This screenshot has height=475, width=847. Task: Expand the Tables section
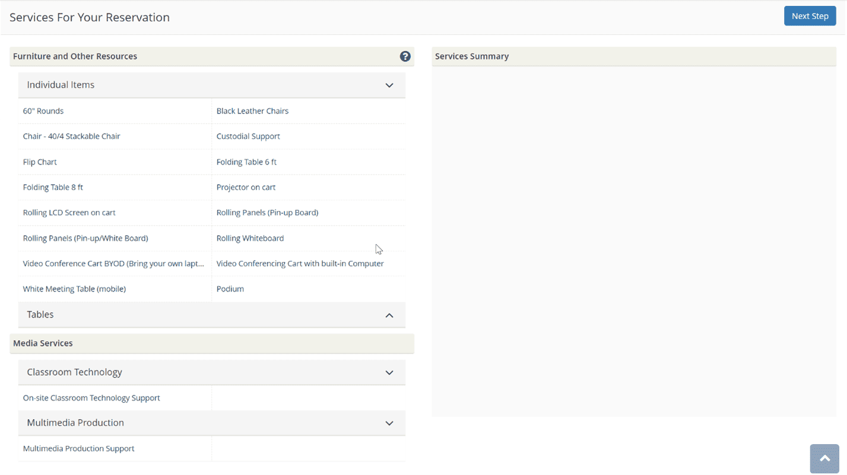click(389, 315)
